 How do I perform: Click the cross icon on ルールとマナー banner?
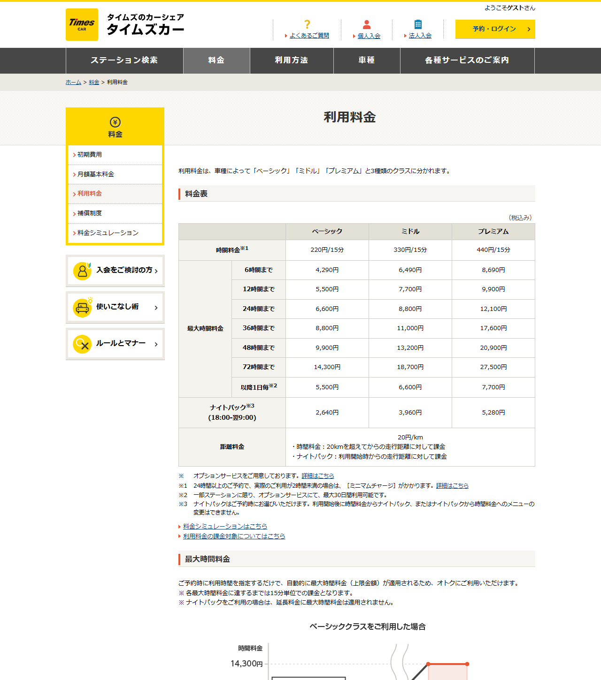tap(82, 344)
